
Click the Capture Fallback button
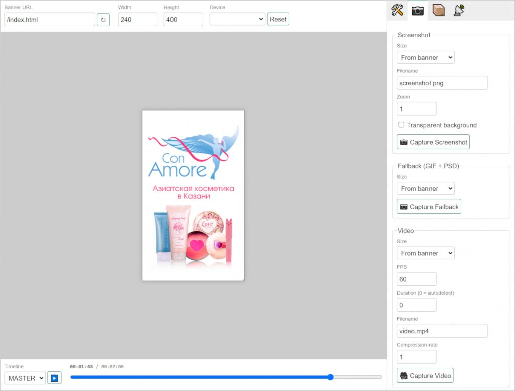tap(428, 206)
